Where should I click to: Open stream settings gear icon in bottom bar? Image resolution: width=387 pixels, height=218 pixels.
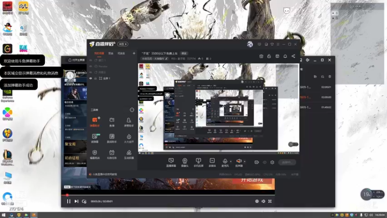point(272,162)
